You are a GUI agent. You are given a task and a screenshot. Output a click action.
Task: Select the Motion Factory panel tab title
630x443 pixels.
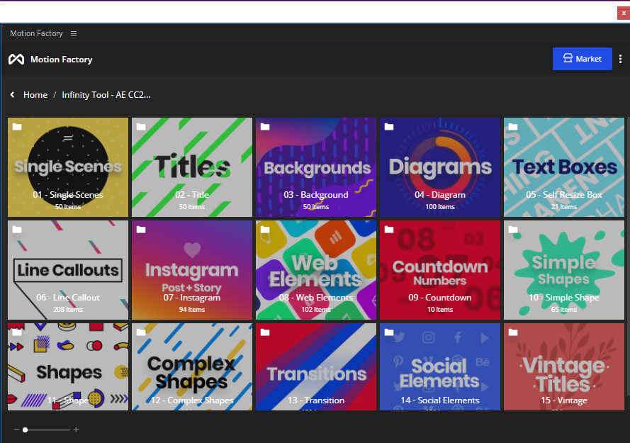point(36,34)
